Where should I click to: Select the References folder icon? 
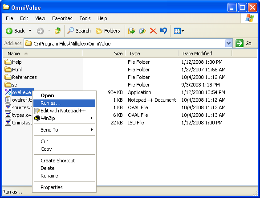pyautogui.click(x=8, y=77)
